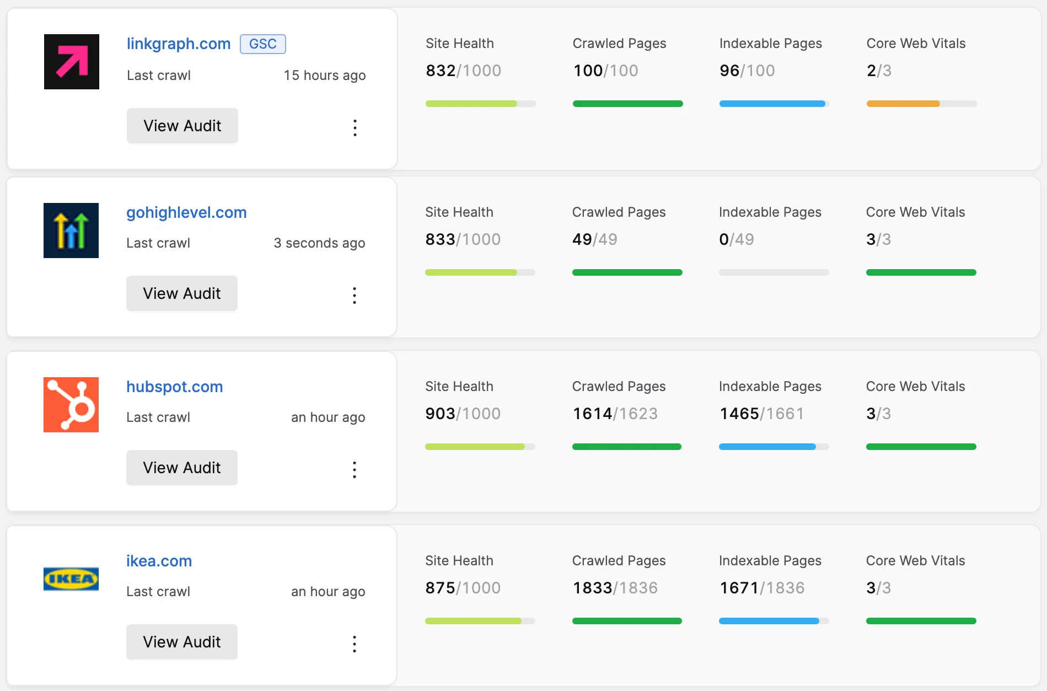The height and width of the screenshot is (691, 1047).
Task: Click ikea.com Indexable Pages blue bar
Action: point(774,621)
